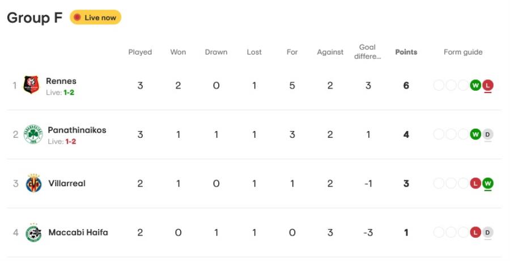Select Rennes' green W form badge
This screenshot has height=261, width=510.
point(475,85)
